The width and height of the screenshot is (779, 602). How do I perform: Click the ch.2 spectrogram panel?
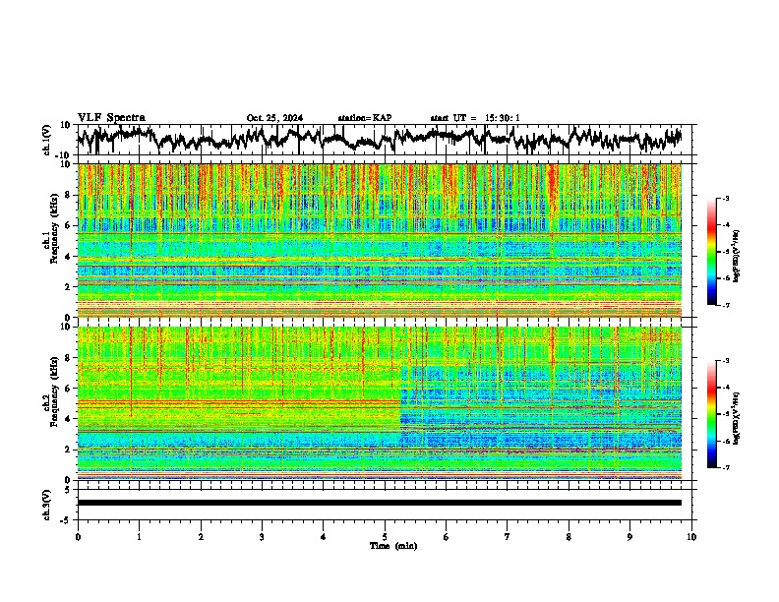click(380, 403)
